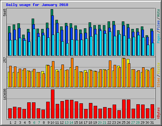Click the tall orange Sites bar on day 14

tap(72, 72)
